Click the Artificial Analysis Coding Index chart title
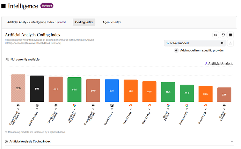241x149 pixels. [32, 35]
